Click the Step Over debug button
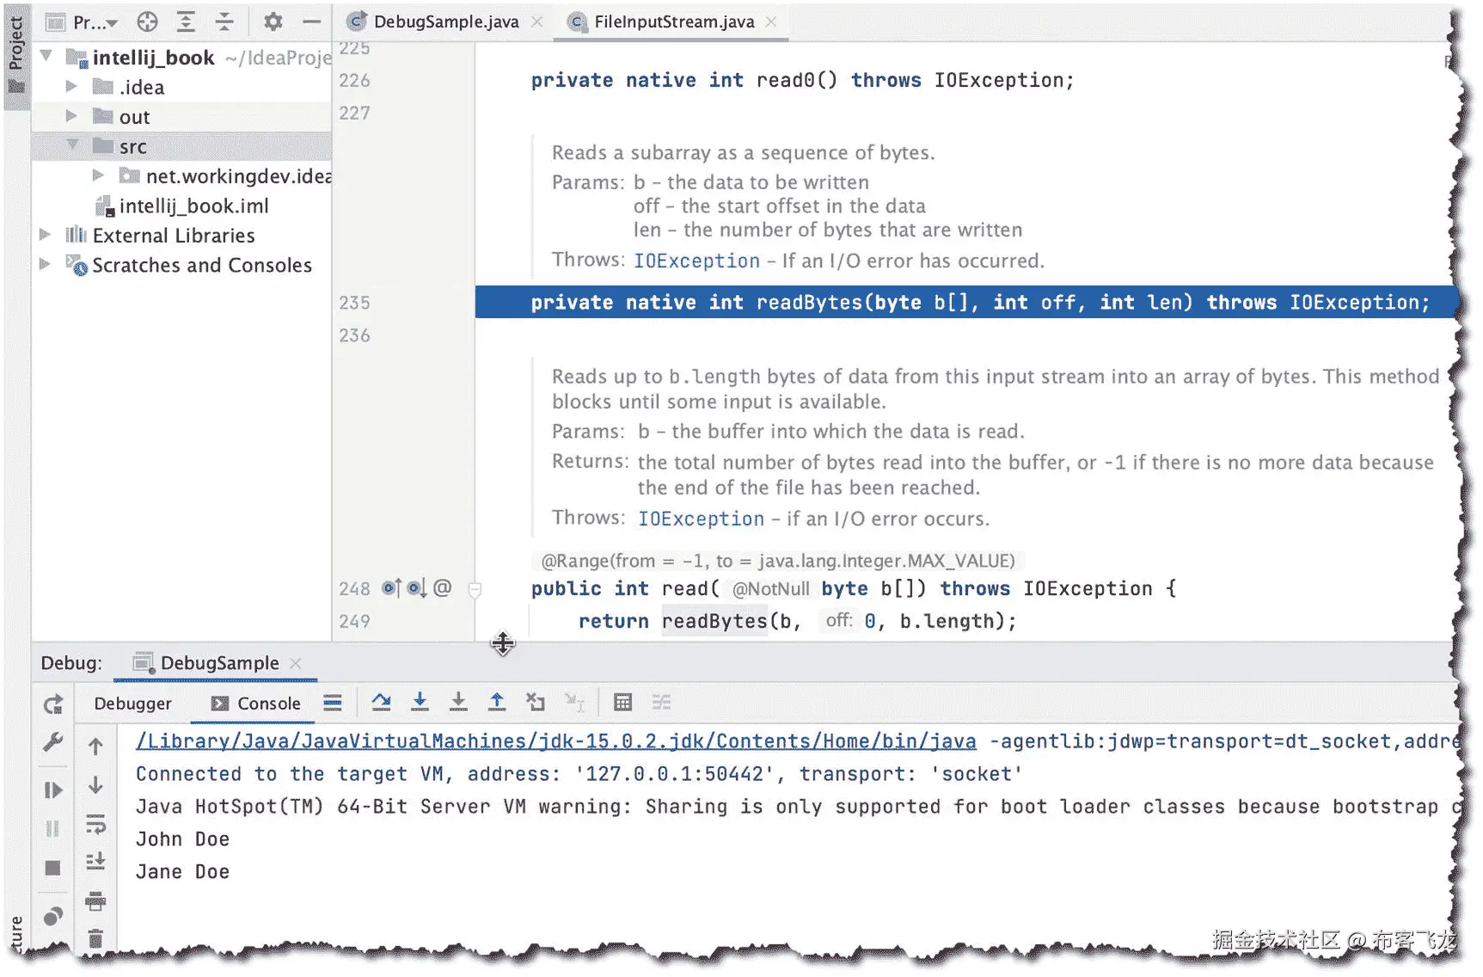 [382, 703]
